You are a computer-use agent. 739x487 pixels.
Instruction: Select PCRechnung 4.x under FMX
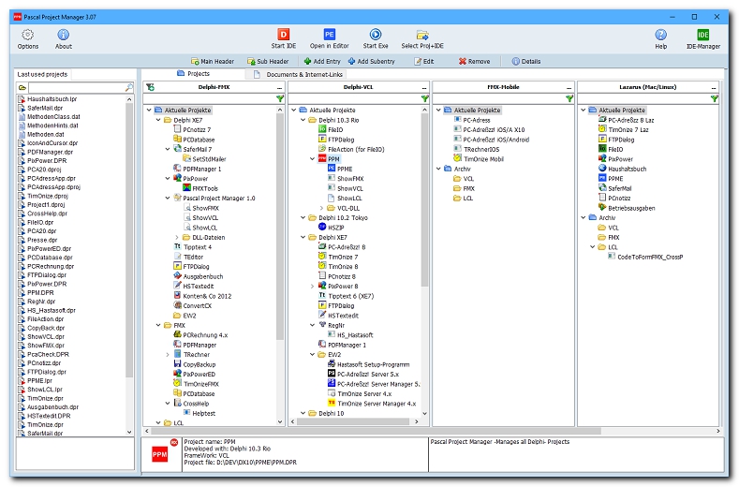tap(205, 335)
